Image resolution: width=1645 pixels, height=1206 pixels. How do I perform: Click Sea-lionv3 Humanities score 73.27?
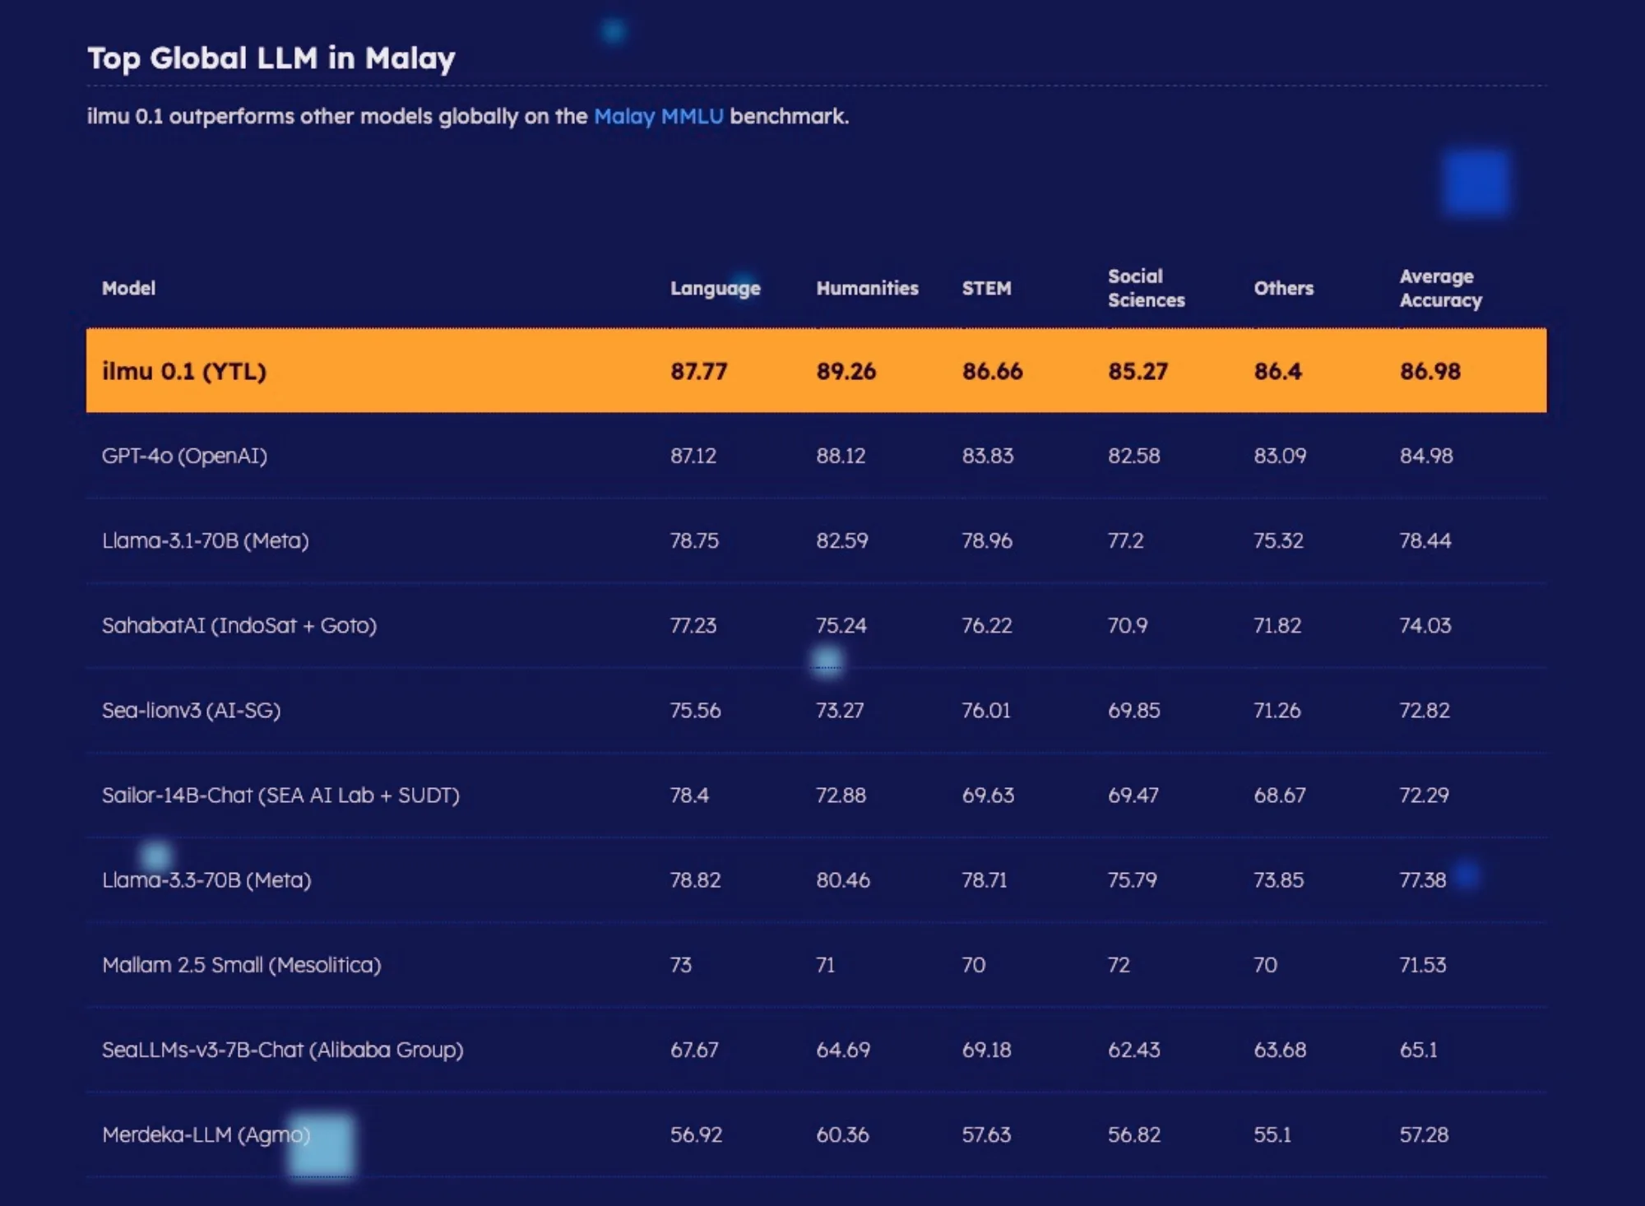tap(840, 710)
